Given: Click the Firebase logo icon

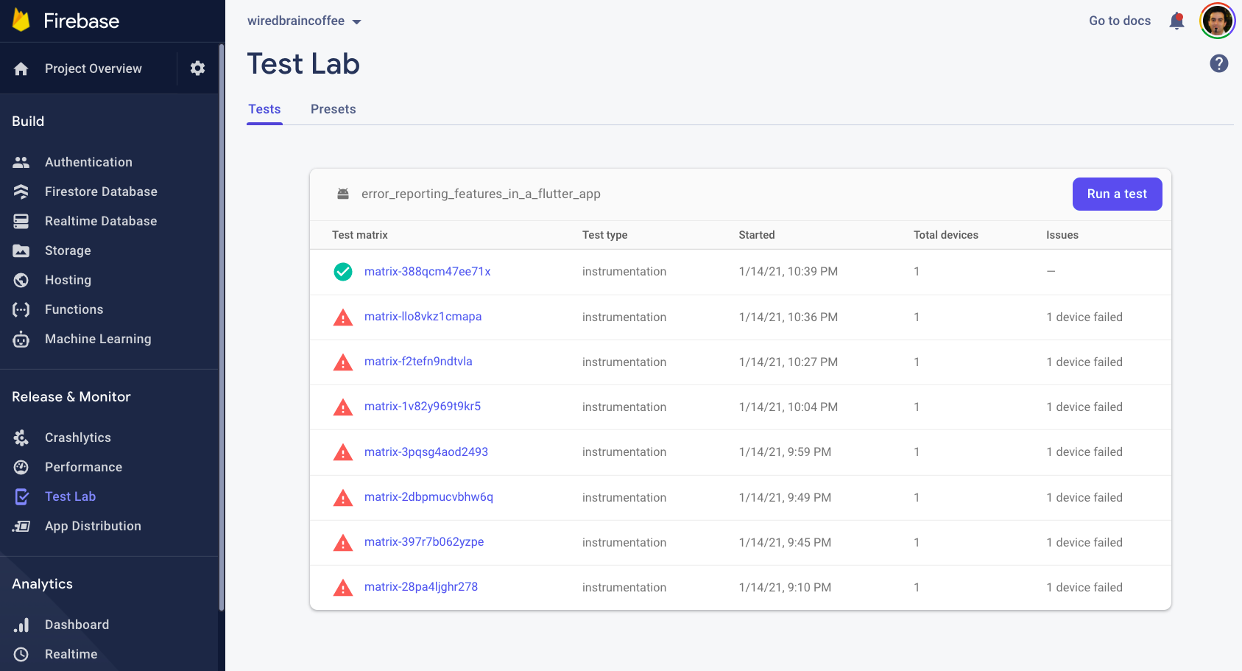Looking at the screenshot, I should (x=21, y=20).
